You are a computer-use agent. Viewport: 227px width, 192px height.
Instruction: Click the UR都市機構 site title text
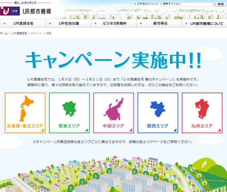[x=37, y=12]
